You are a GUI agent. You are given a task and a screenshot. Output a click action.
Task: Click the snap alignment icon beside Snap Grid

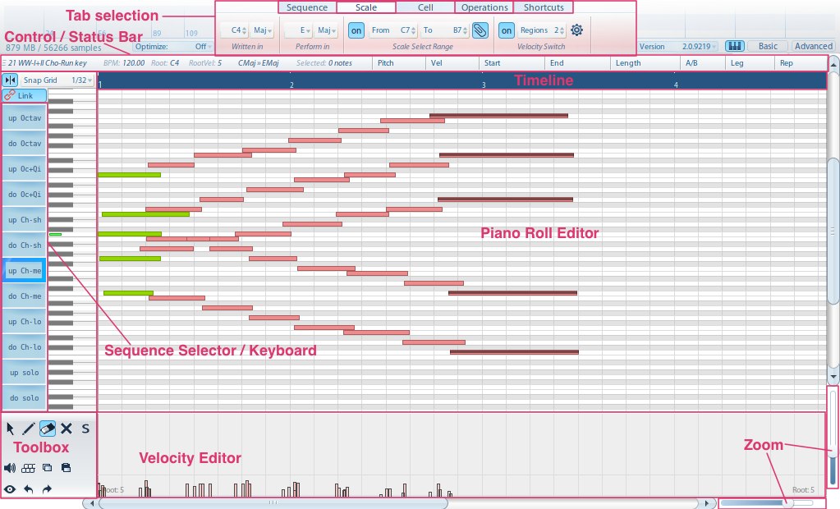[10, 80]
